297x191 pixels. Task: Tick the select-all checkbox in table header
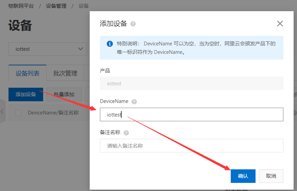pyautogui.click(x=18, y=113)
